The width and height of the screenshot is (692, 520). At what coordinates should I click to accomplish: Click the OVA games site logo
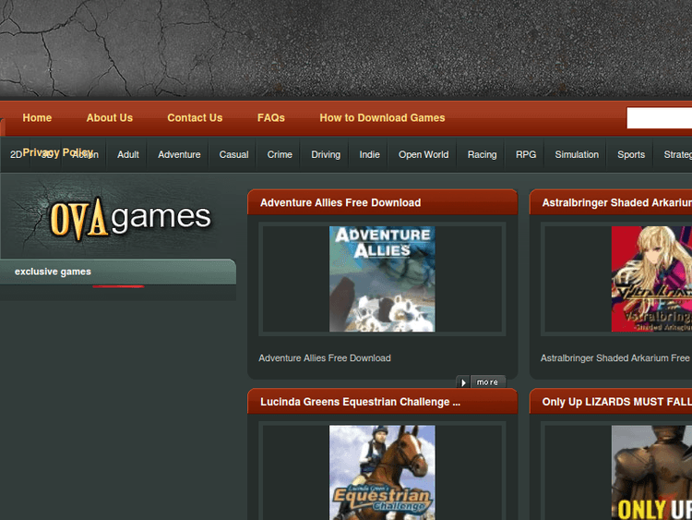(129, 218)
